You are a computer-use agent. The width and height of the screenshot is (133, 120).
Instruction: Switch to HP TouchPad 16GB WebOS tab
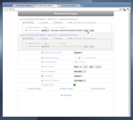(24, 6)
